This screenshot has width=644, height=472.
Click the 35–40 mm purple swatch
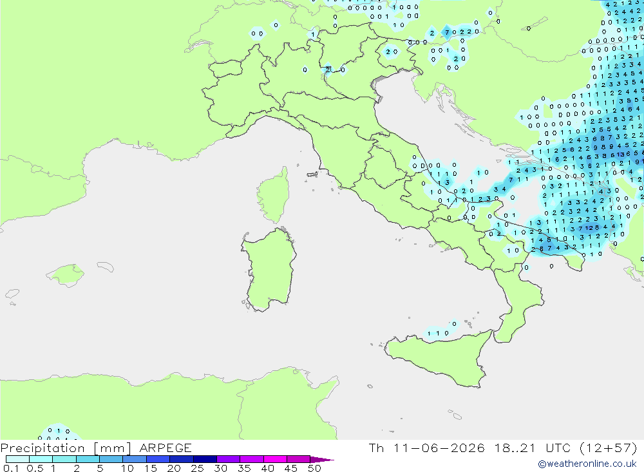click(252, 459)
